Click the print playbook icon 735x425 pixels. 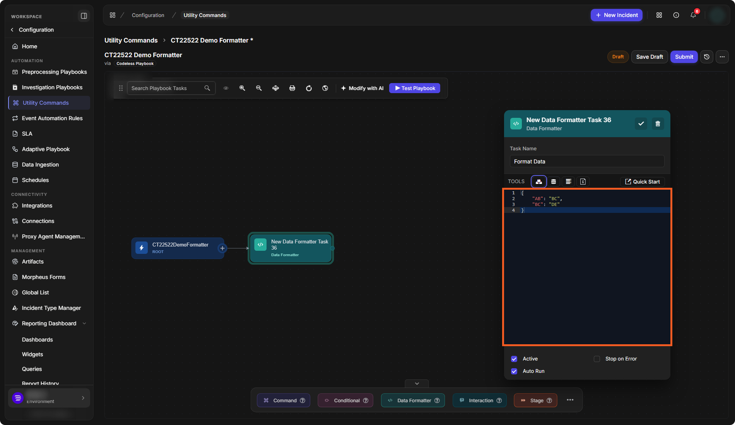[292, 88]
